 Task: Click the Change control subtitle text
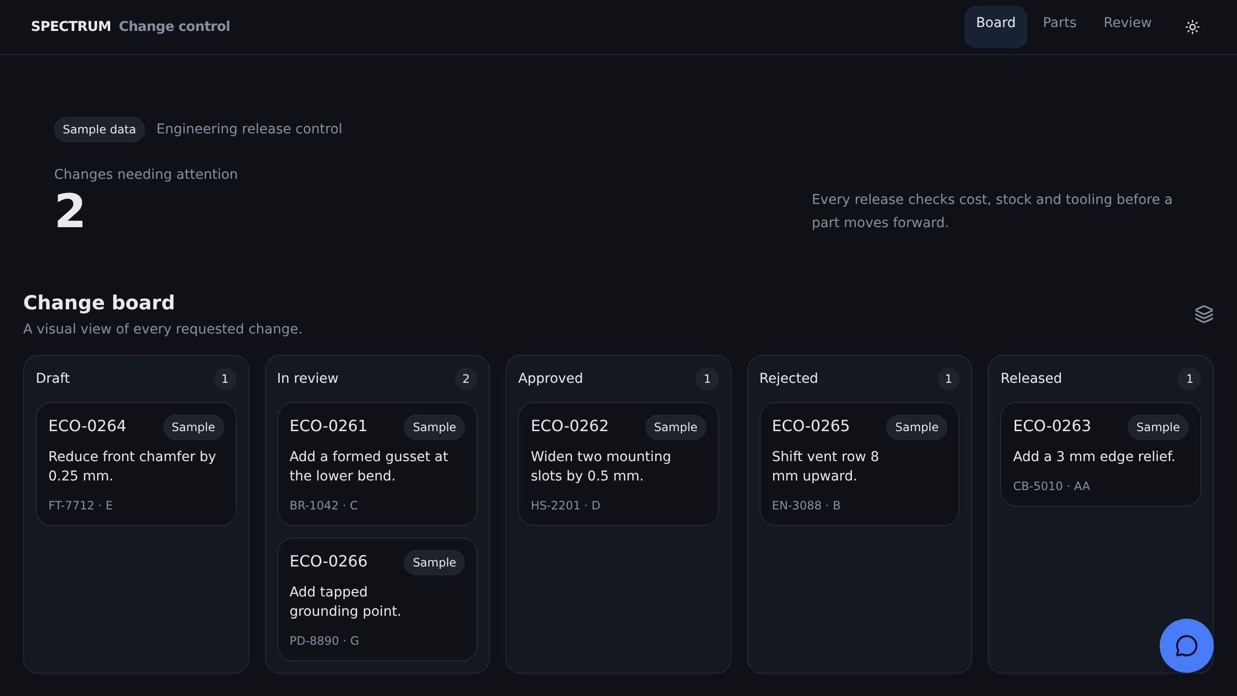pyautogui.click(x=174, y=26)
